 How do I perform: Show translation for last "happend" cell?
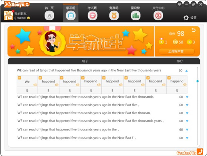[169, 78]
